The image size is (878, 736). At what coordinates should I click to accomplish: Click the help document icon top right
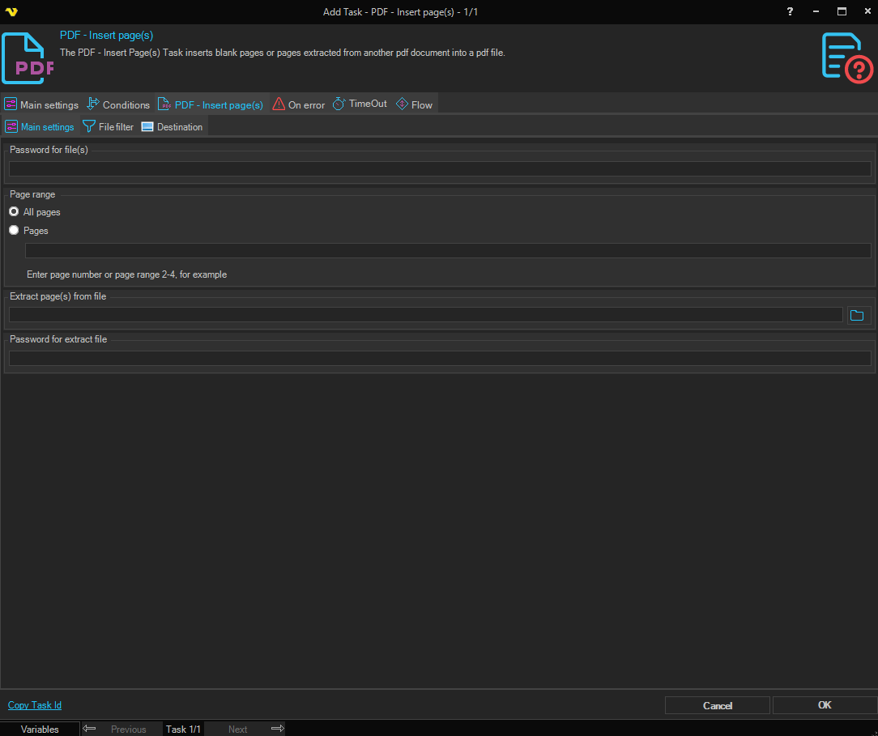846,57
